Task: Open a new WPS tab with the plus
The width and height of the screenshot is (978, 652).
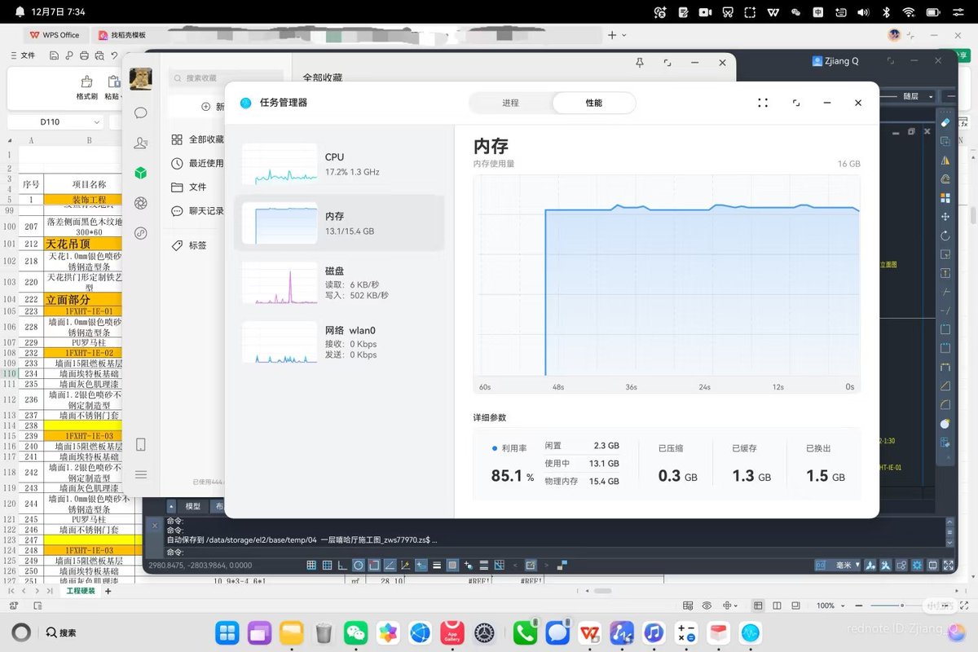Action: coord(612,35)
